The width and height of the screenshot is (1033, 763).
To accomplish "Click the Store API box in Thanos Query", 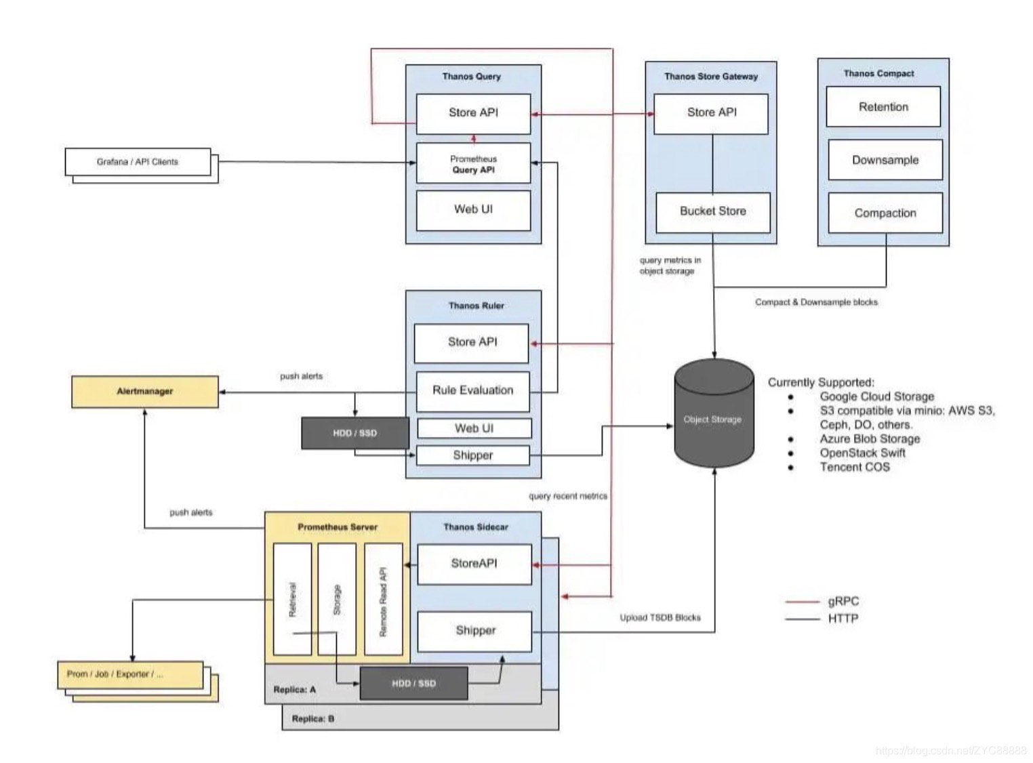I will 473,114.
